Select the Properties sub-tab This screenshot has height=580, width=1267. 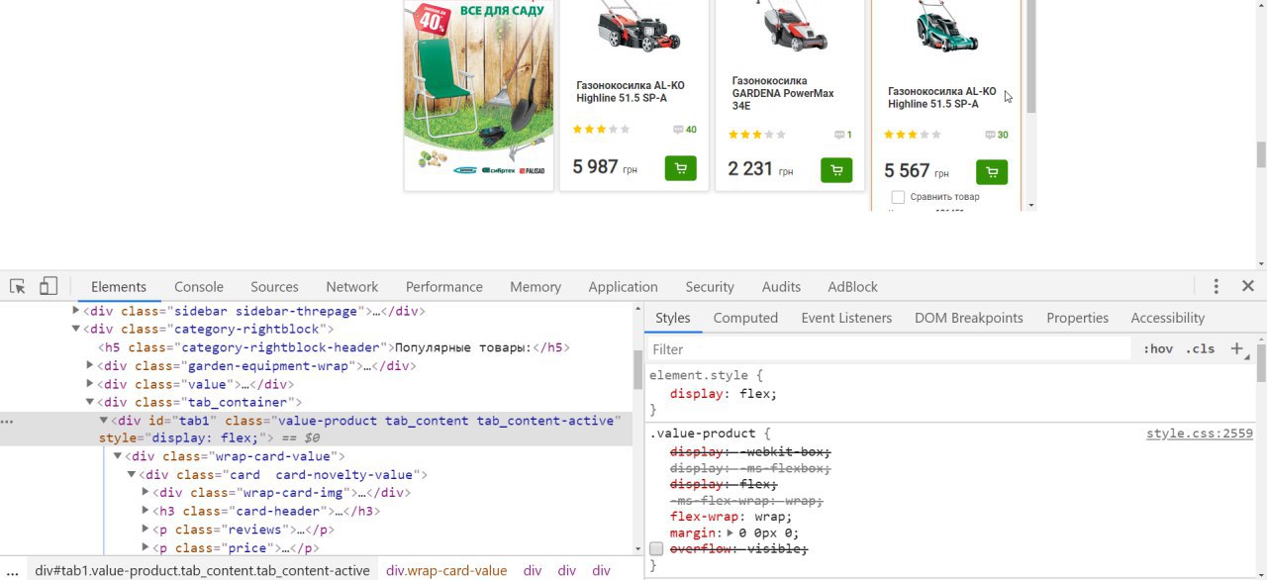pos(1078,318)
